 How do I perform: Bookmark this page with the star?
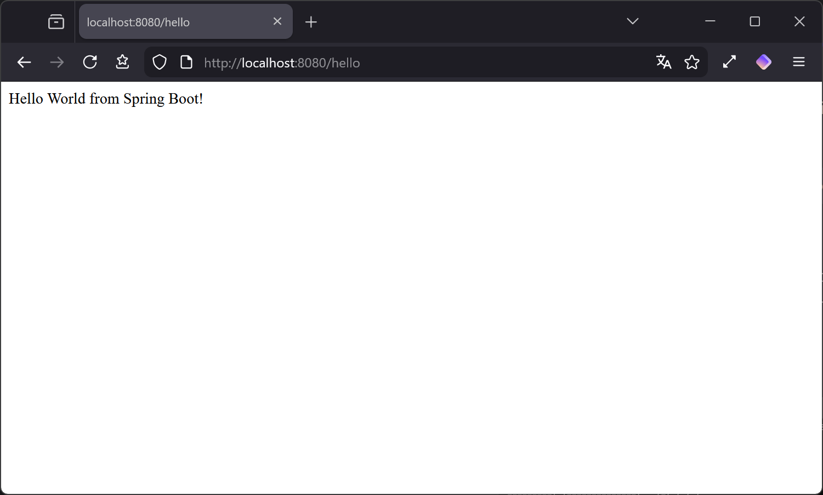click(x=692, y=62)
